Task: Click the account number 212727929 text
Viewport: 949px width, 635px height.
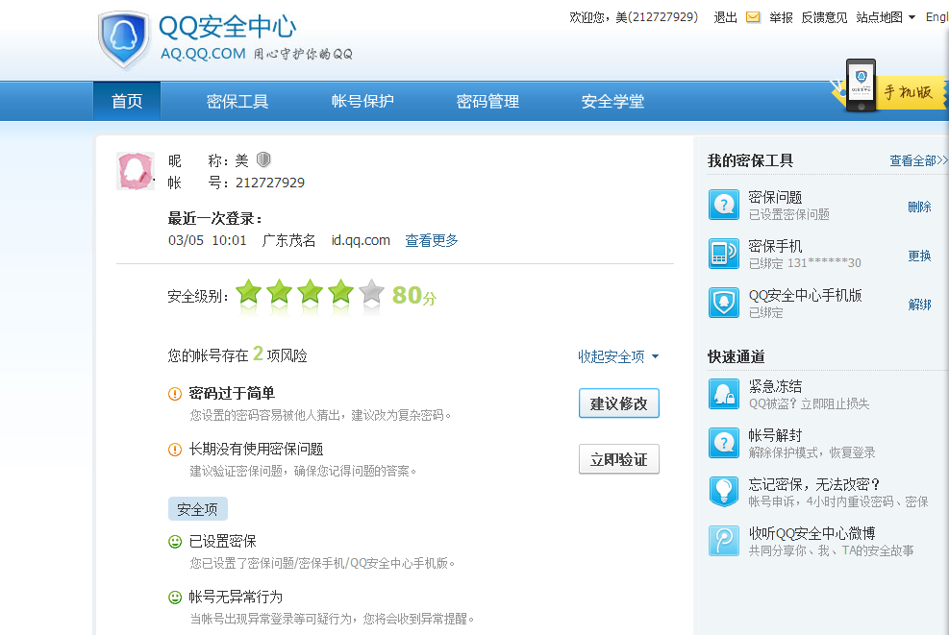Action: pos(270,183)
